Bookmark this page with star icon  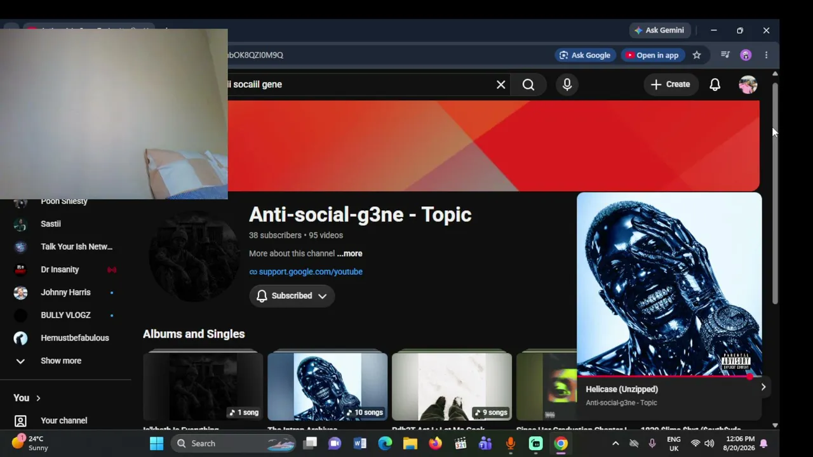tap(697, 55)
